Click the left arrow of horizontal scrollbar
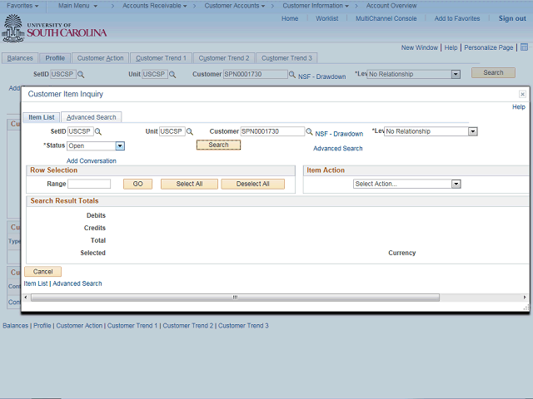The height and width of the screenshot is (399, 533). coord(26,298)
